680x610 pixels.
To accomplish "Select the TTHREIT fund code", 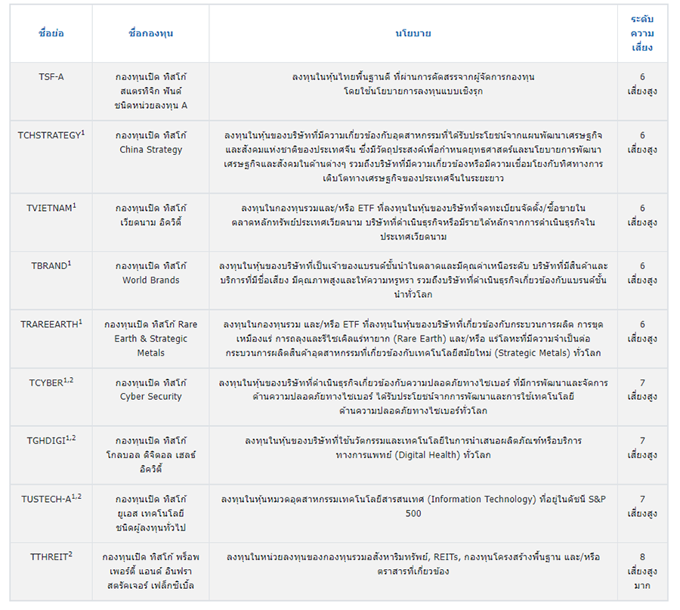I will point(51,556).
